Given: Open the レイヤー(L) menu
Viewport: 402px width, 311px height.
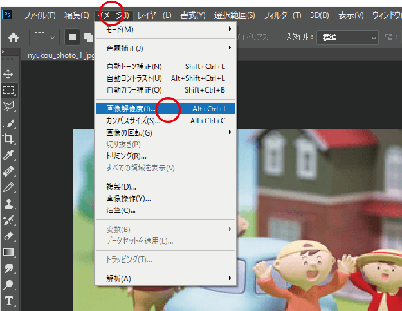Looking at the screenshot, I should tap(154, 15).
